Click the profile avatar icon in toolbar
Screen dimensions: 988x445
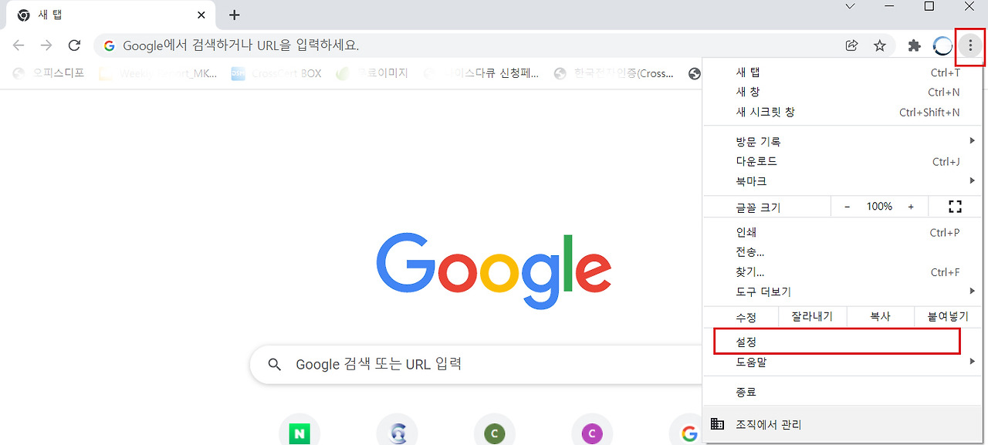click(x=942, y=46)
